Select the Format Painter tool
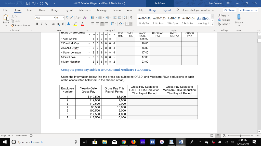 coord(21,25)
